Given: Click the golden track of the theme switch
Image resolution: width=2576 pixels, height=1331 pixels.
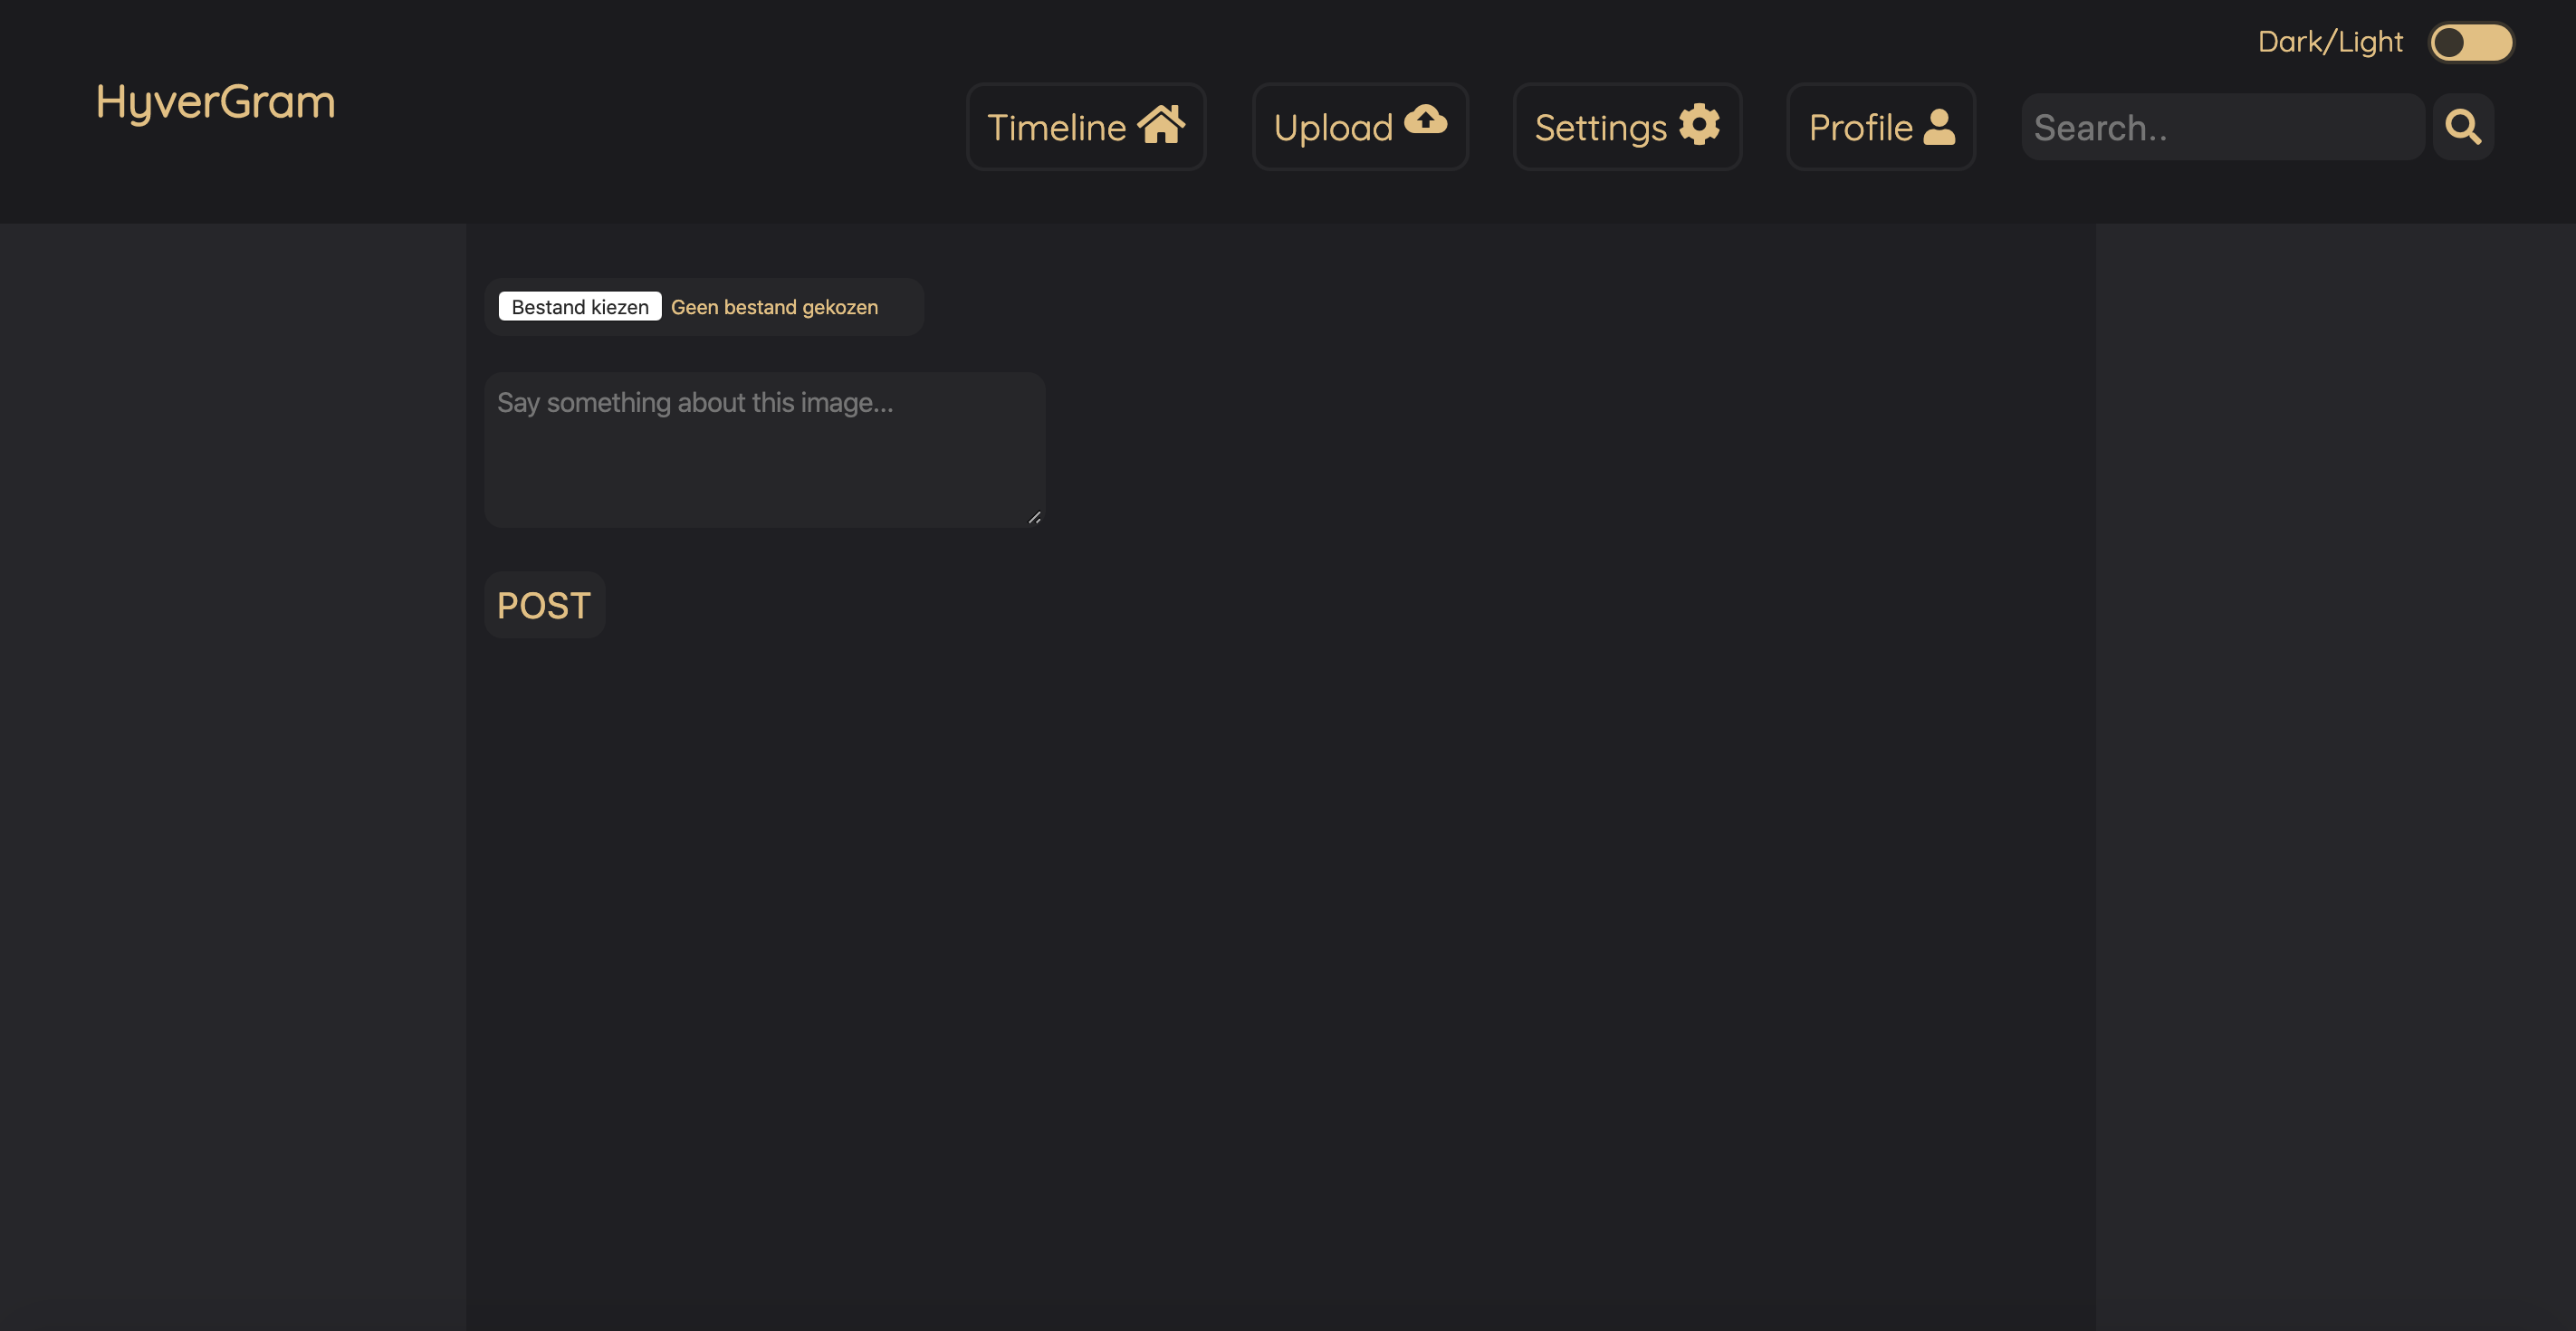Looking at the screenshot, I should pos(2492,43).
